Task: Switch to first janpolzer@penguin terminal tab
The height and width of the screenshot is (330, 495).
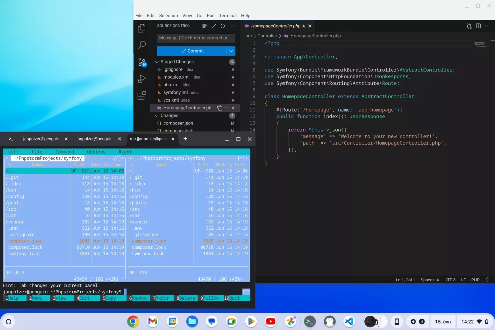Action: point(41,139)
